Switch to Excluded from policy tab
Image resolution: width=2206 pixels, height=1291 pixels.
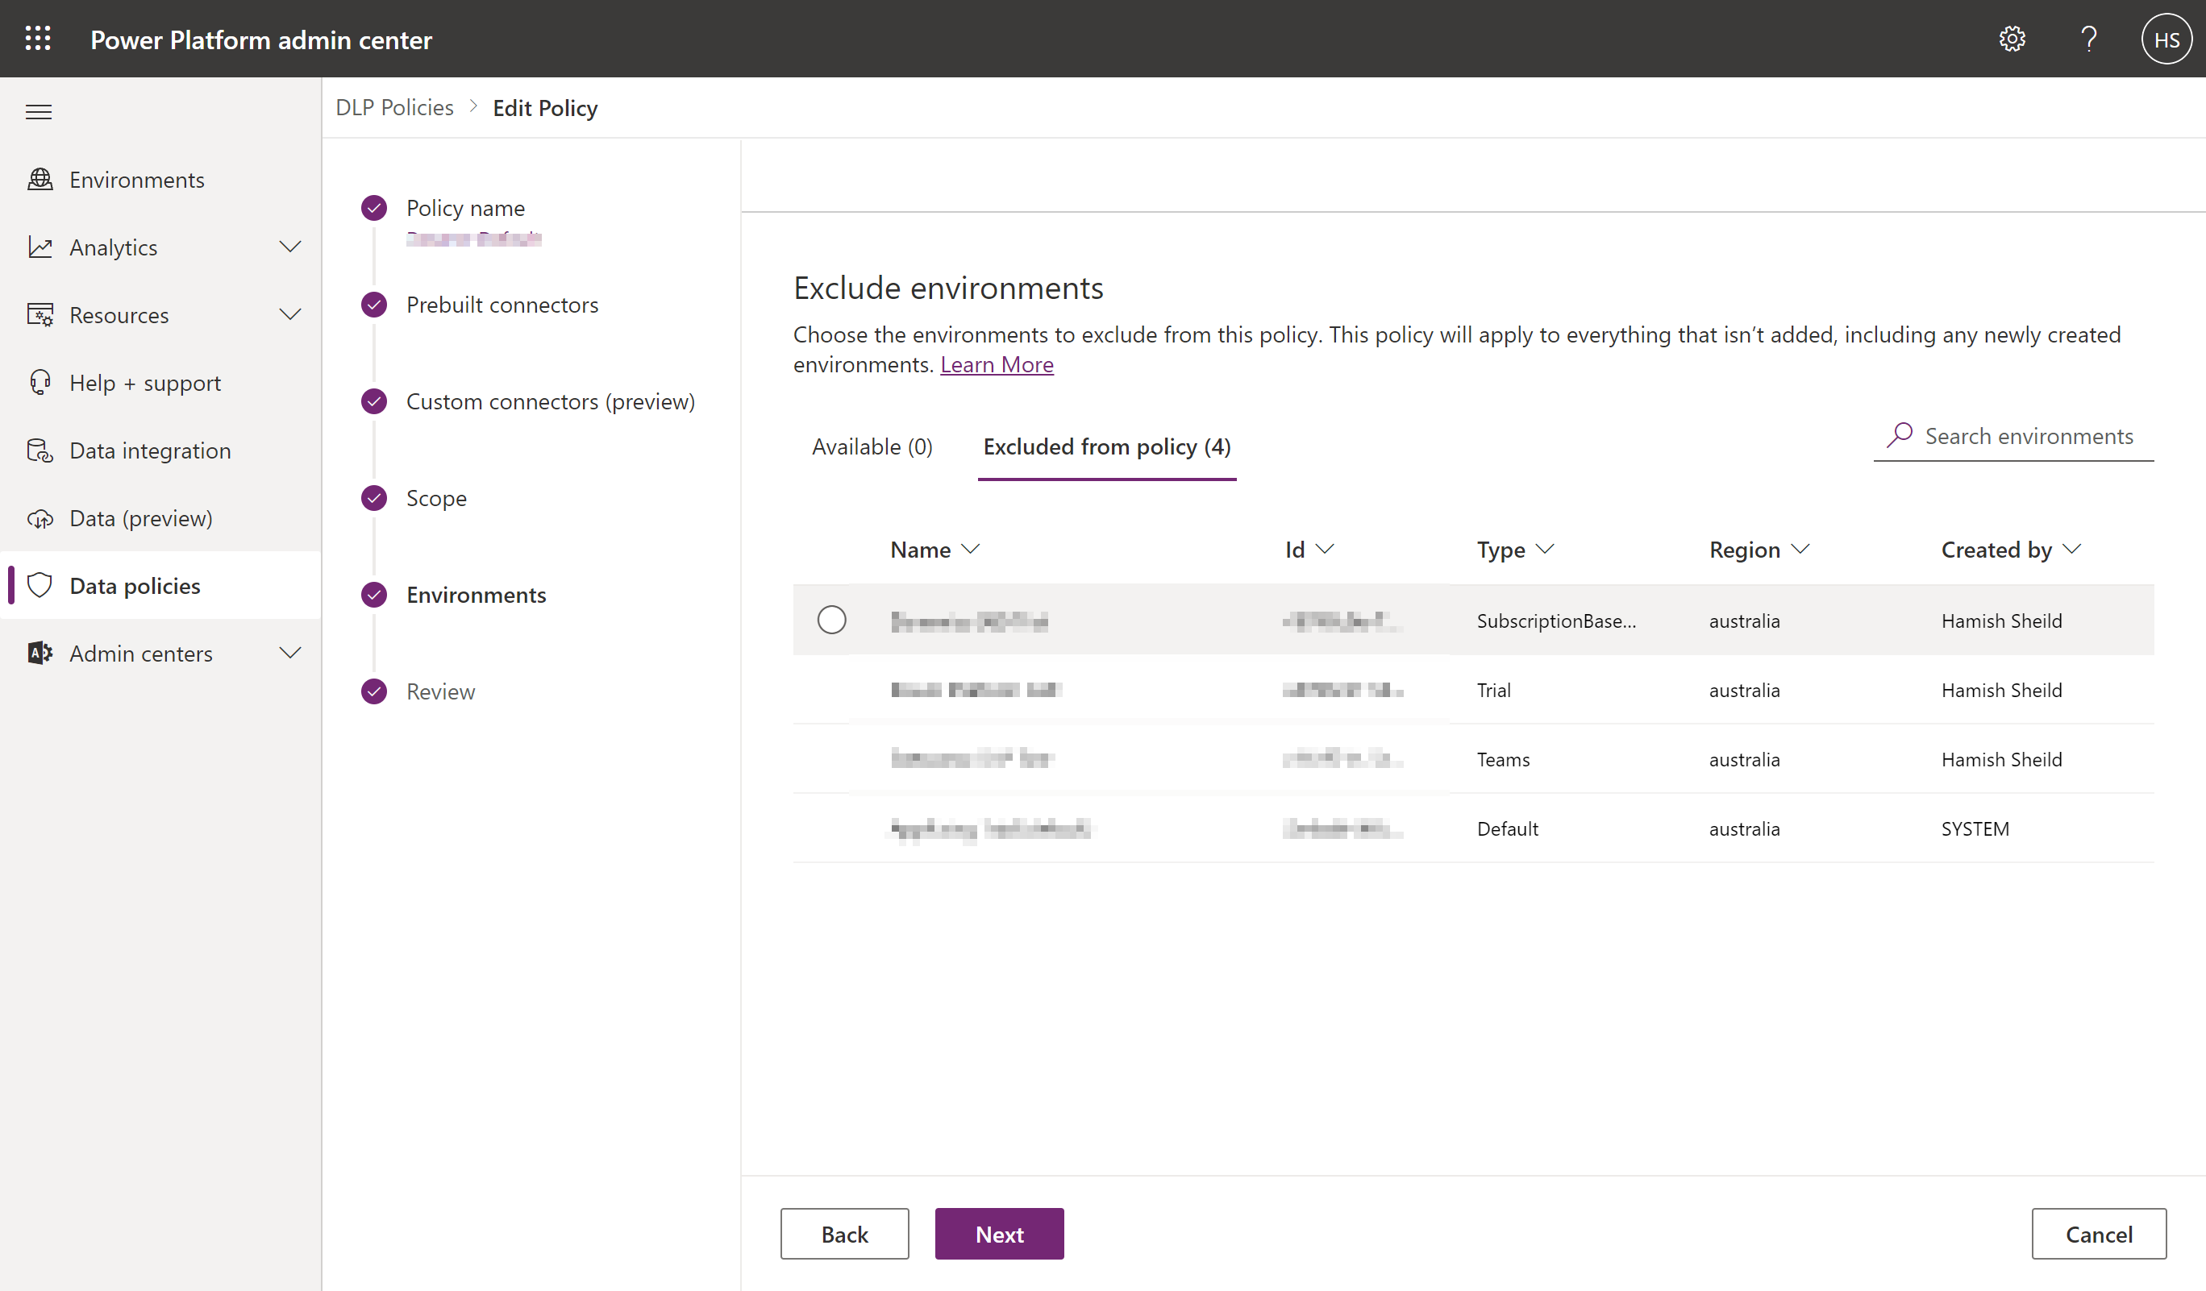(1107, 446)
